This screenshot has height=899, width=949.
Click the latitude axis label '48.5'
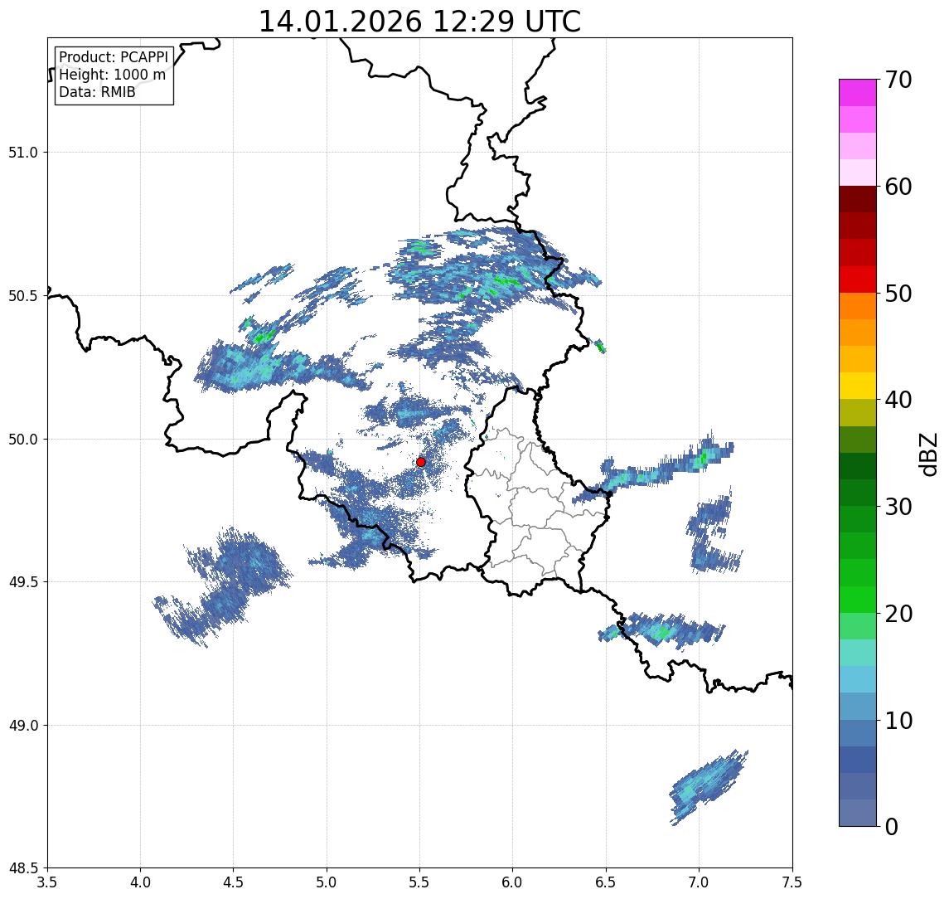point(23,868)
